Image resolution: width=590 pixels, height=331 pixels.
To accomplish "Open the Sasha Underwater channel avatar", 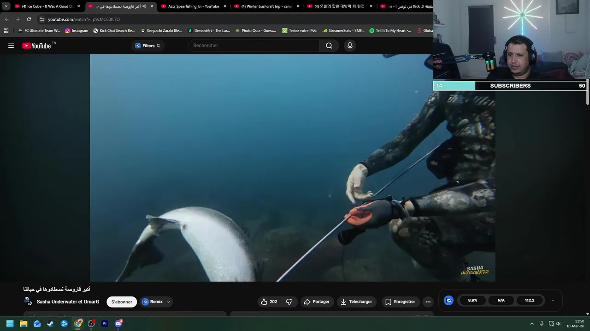I will [28, 302].
